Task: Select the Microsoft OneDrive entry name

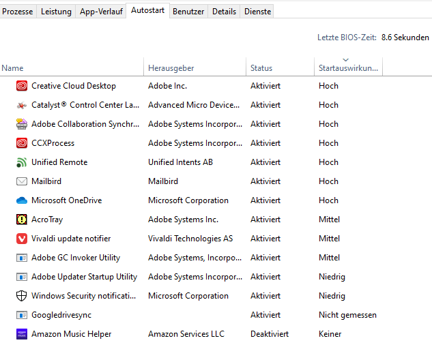Action: [x=67, y=200]
